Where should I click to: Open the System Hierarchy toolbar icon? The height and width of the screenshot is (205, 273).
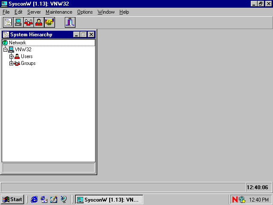[8, 22]
